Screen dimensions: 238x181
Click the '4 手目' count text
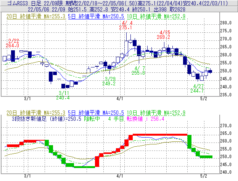(x=116, y=119)
